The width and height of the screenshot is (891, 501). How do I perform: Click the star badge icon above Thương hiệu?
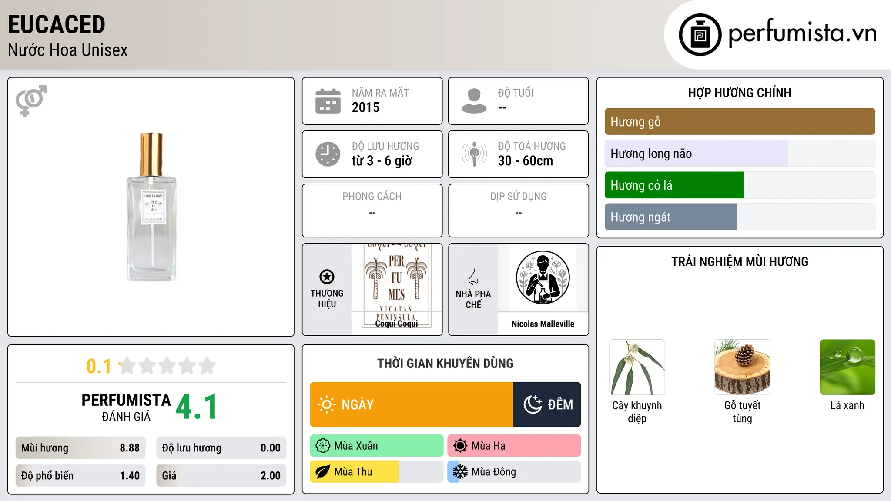[x=327, y=277]
